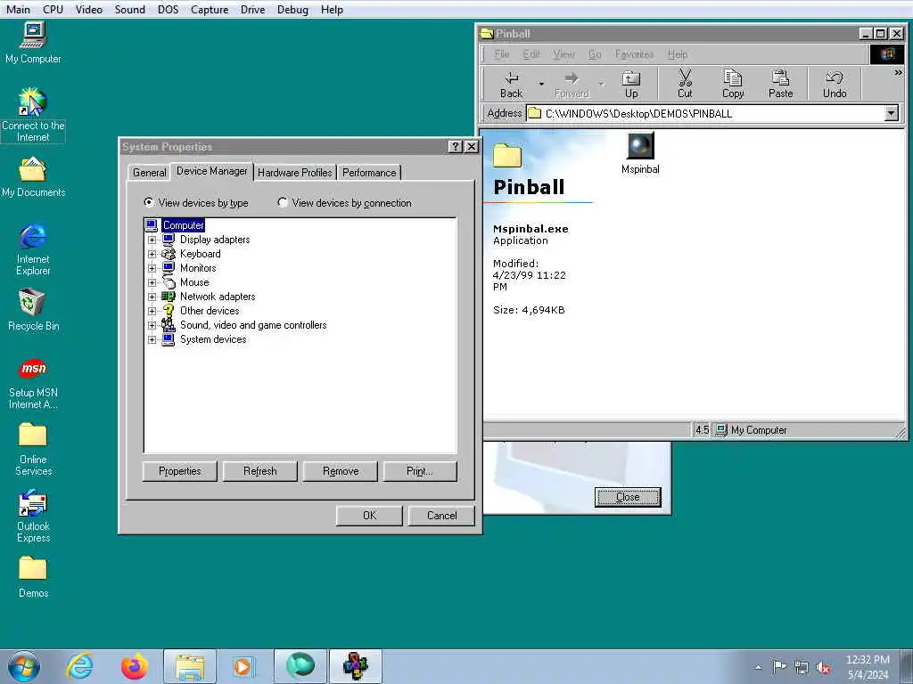Launch Connect to the Internet shortcut
The height and width of the screenshot is (684, 913).
tap(33, 115)
